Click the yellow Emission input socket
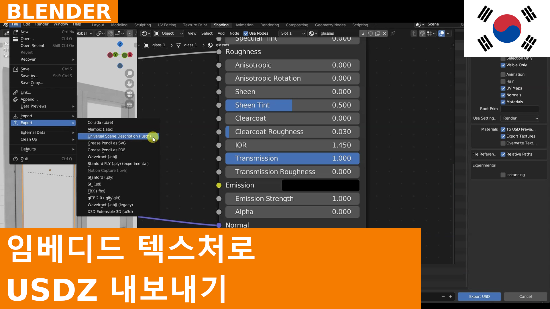Image resolution: width=550 pixels, height=309 pixels. pos(219,185)
